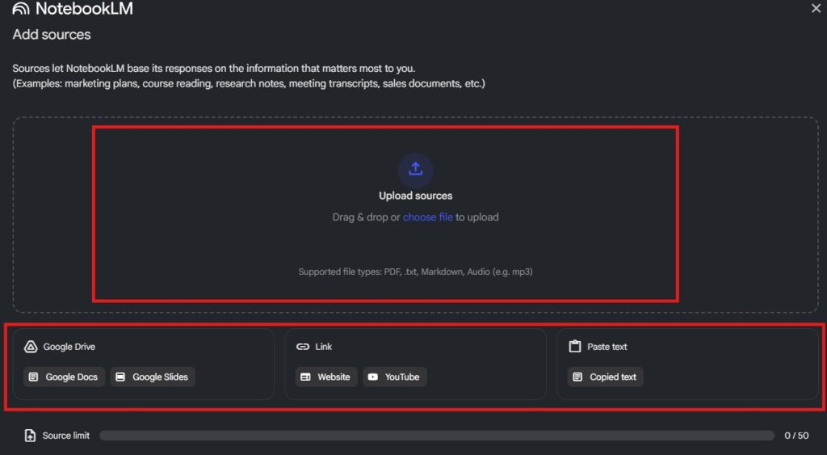Viewport: 827px width, 455px height.
Task: Click the Website browser icon
Action: (305, 377)
